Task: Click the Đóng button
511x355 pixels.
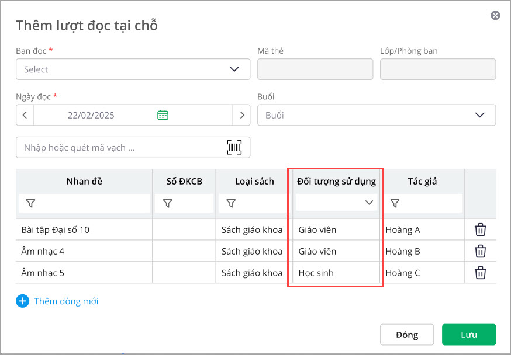Action: 407,335
